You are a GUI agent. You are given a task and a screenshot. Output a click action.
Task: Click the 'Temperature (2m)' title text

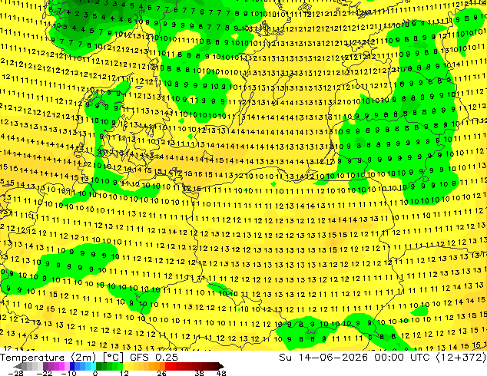(x=48, y=358)
